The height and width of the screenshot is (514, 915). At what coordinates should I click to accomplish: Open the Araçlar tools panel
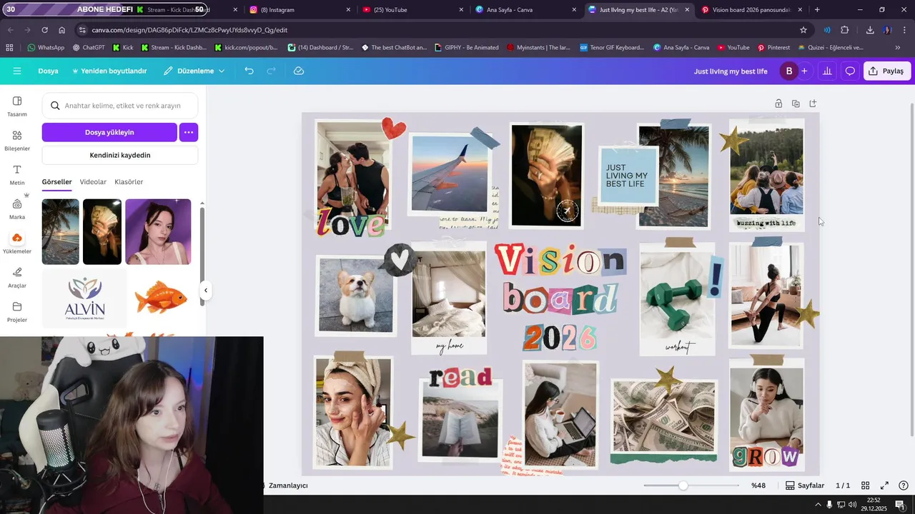(17, 277)
